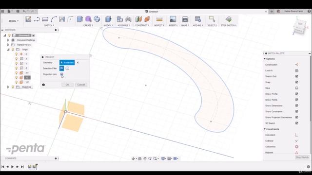Toggle the Show Constraints checkbox

click(296, 111)
